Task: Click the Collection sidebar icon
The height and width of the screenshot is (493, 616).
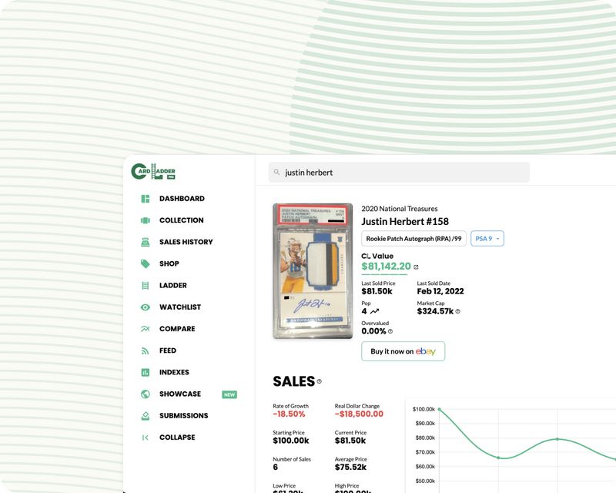Action: click(146, 220)
